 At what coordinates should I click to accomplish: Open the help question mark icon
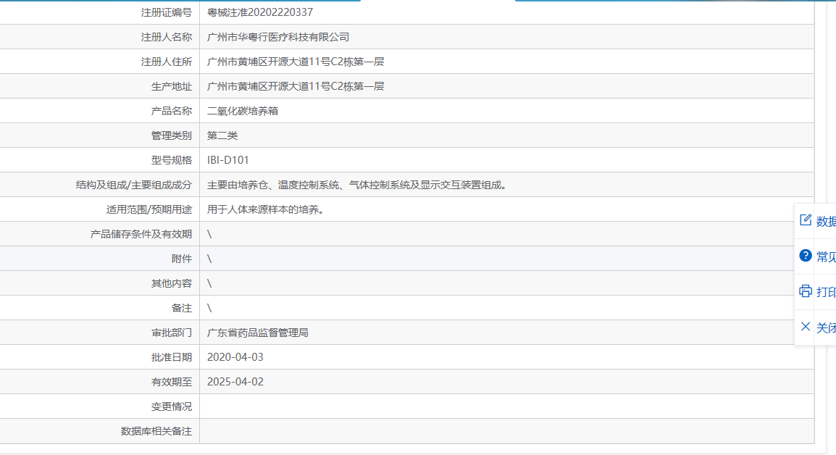tap(805, 256)
